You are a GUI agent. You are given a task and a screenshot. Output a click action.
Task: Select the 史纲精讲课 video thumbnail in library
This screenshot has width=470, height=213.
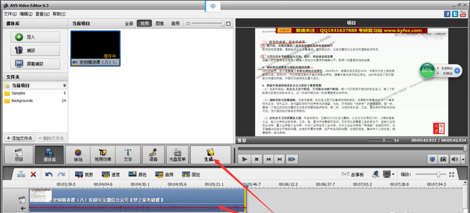pos(95,48)
